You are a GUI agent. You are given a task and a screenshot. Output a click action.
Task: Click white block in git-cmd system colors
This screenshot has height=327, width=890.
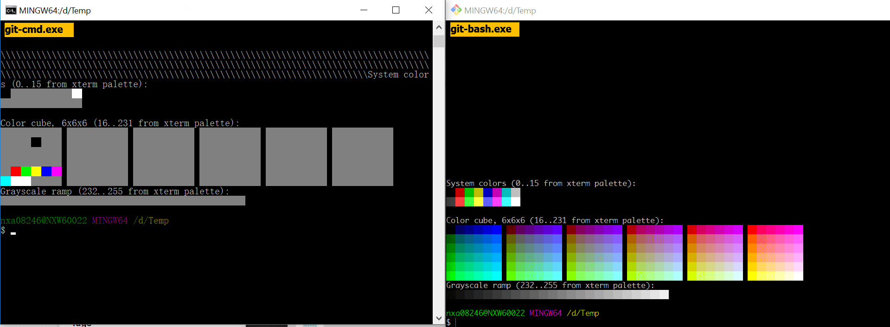click(x=77, y=93)
